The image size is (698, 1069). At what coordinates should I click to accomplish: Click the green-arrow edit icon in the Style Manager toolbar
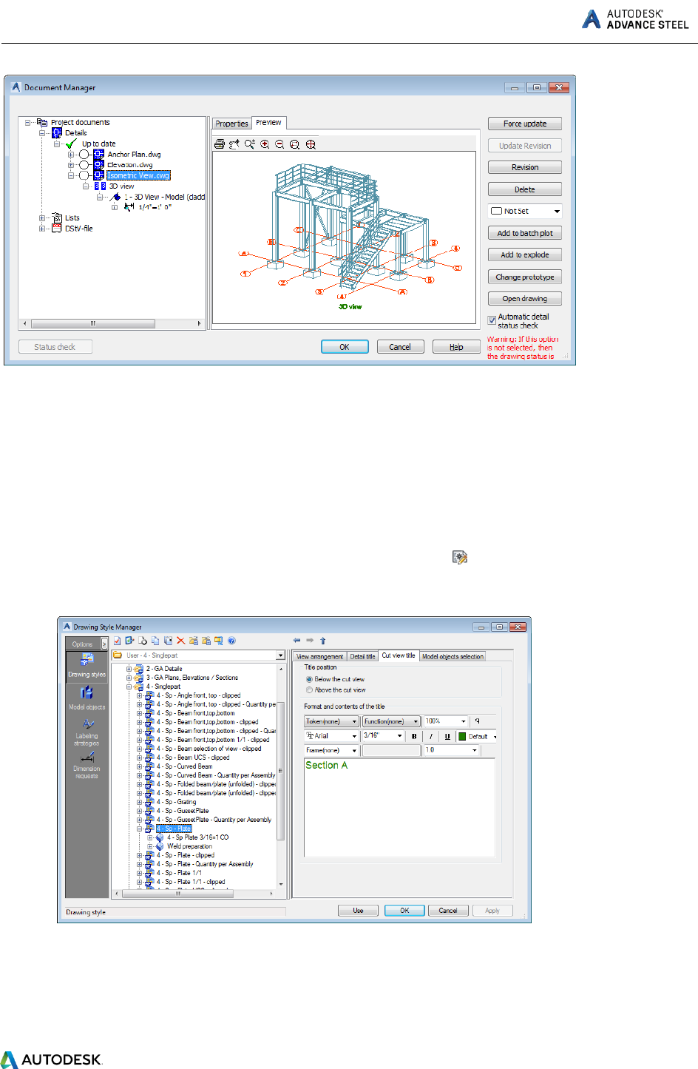coord(129,641)
